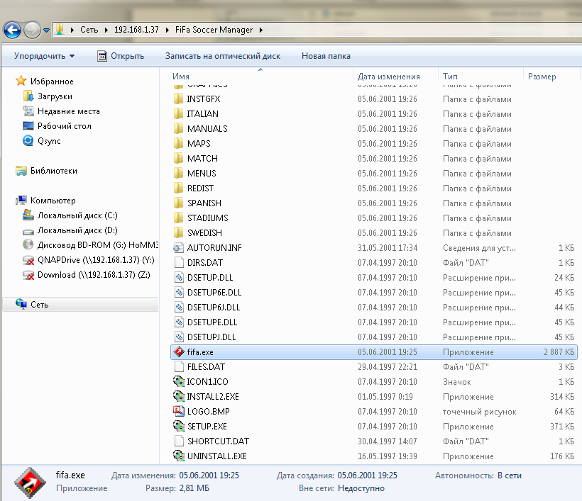The image size is (582, 501).
Task: Select the MATCH folder
Action: (x=202, y=159)
